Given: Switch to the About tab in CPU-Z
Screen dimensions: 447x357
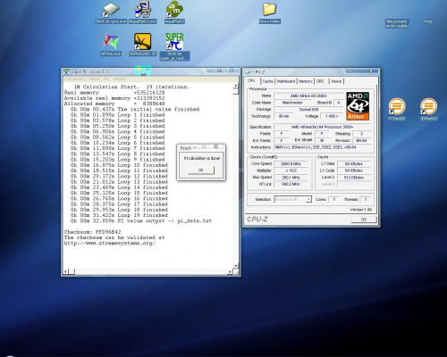Looking at the screenshot, I should coord(336,81).
